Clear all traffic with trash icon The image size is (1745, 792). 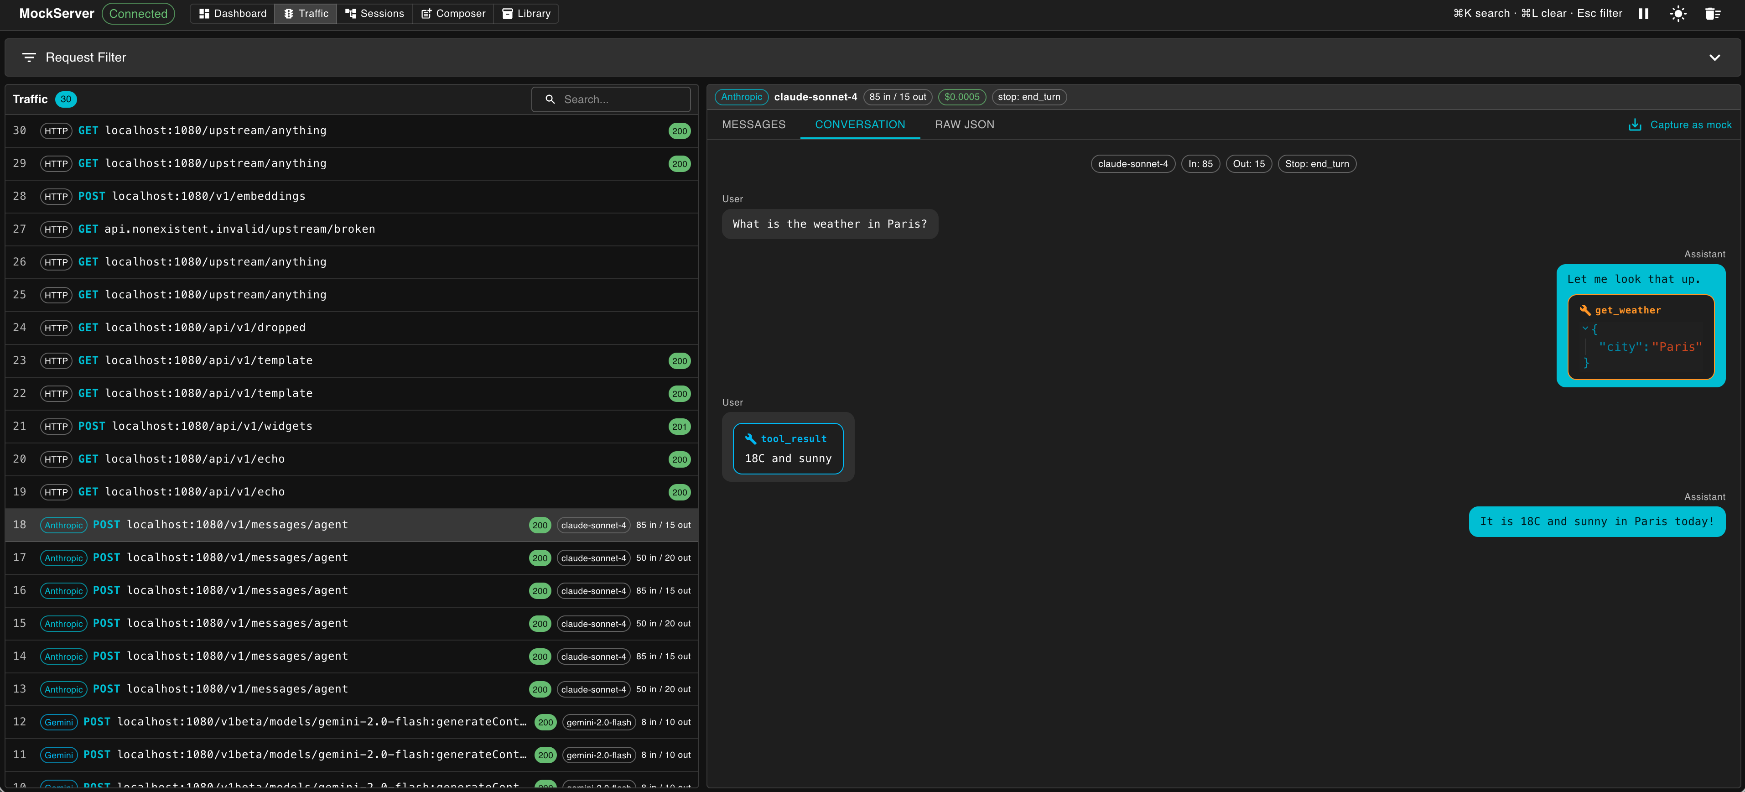click(1713, 14)
